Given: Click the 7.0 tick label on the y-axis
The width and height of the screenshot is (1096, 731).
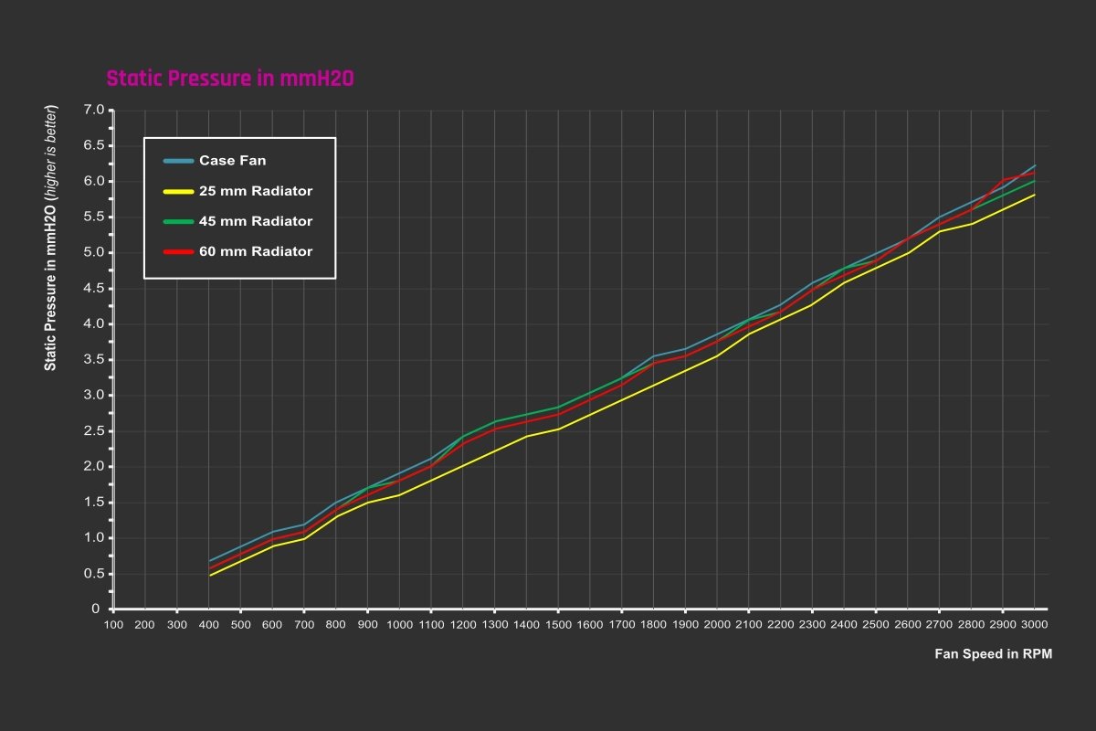Looking at the screenshot, I should click(x=93, y=110).
